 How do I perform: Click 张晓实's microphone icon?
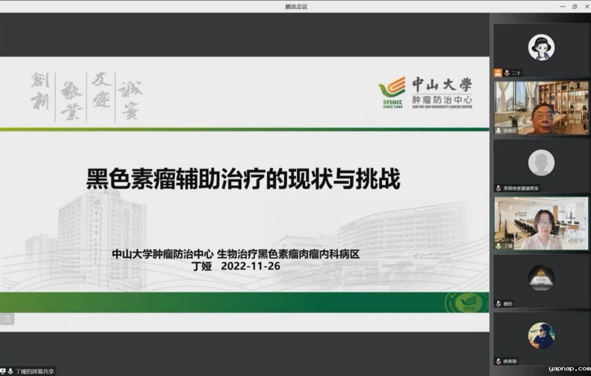(x=498, y=131)
